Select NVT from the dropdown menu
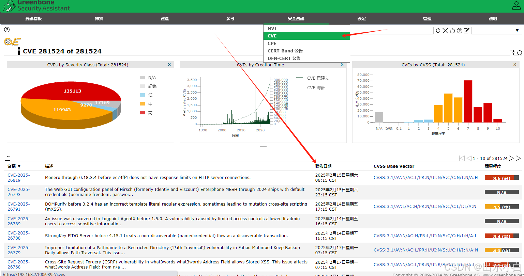The height and width of the screenshot is (276, 524). [306, 29]
